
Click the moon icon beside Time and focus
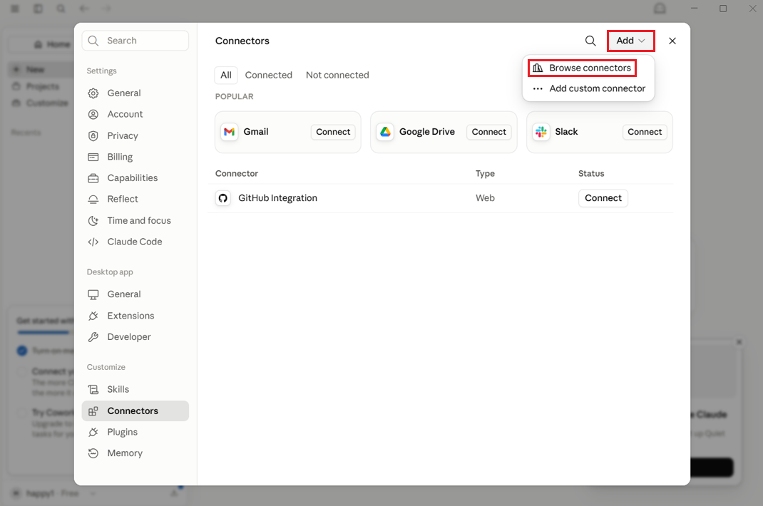(x=93, y=220)
